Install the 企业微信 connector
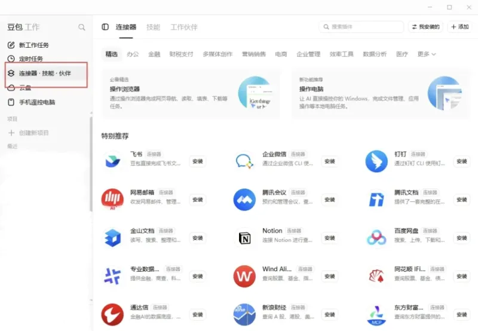The width and height of the screenshot is (478, 331). (x=330, y=161)
